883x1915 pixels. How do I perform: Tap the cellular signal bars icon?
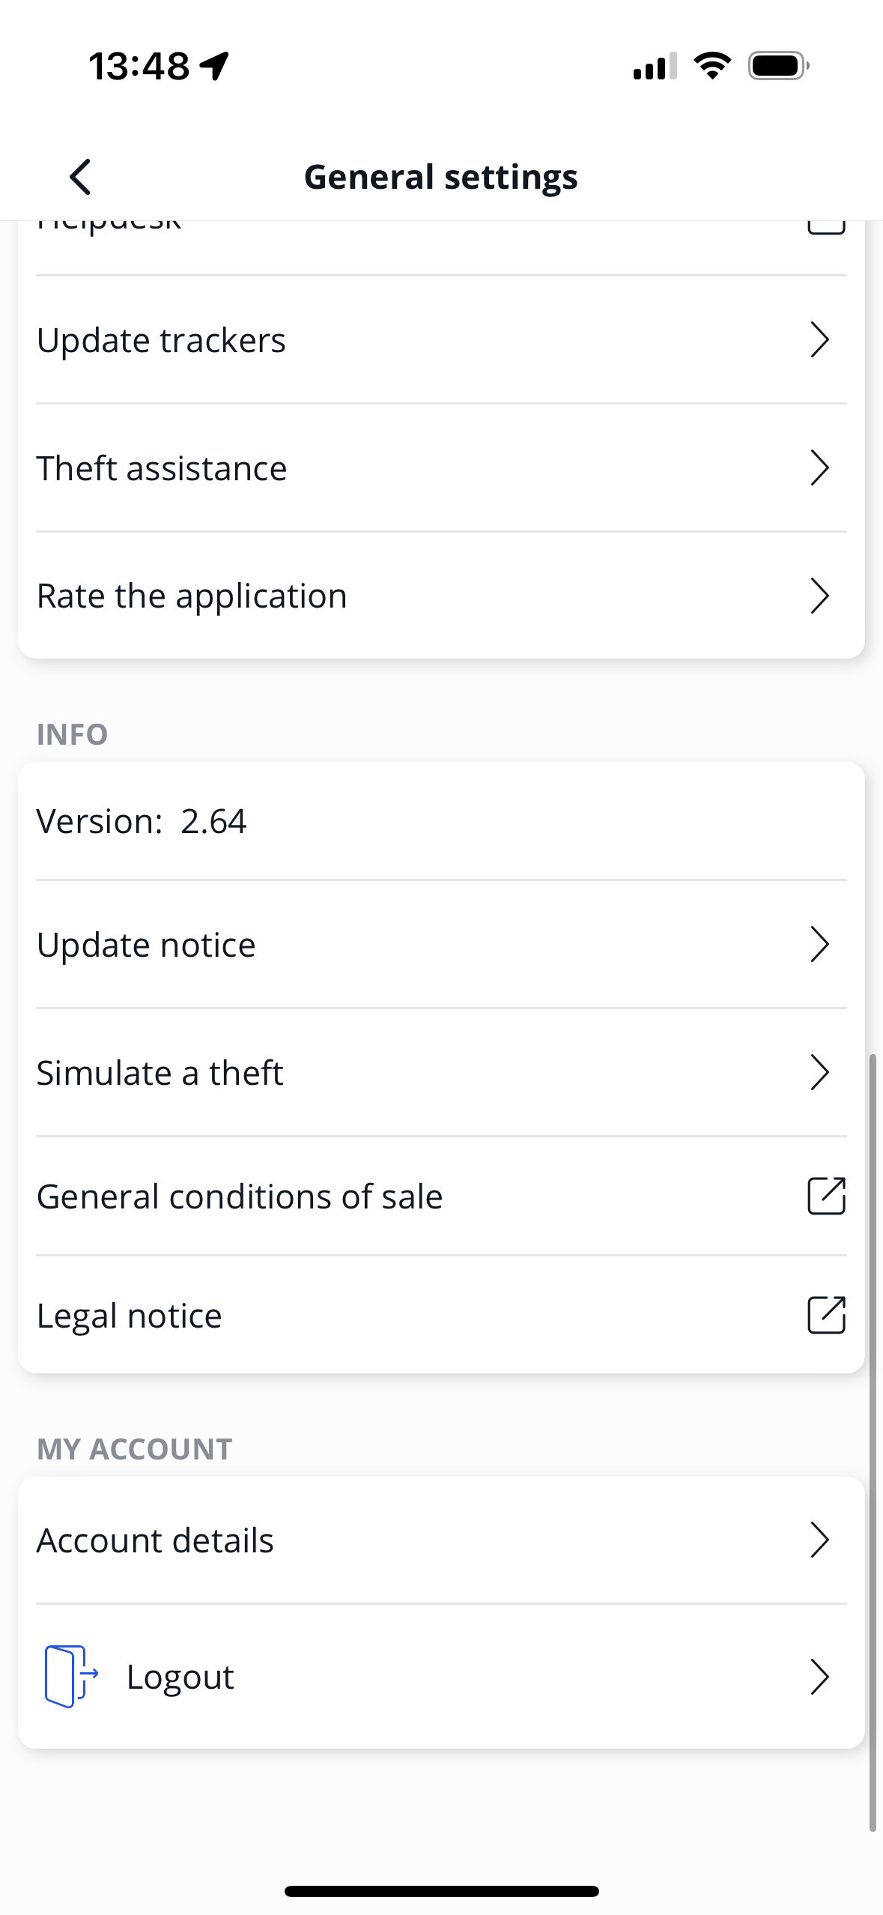click(655, 66)
